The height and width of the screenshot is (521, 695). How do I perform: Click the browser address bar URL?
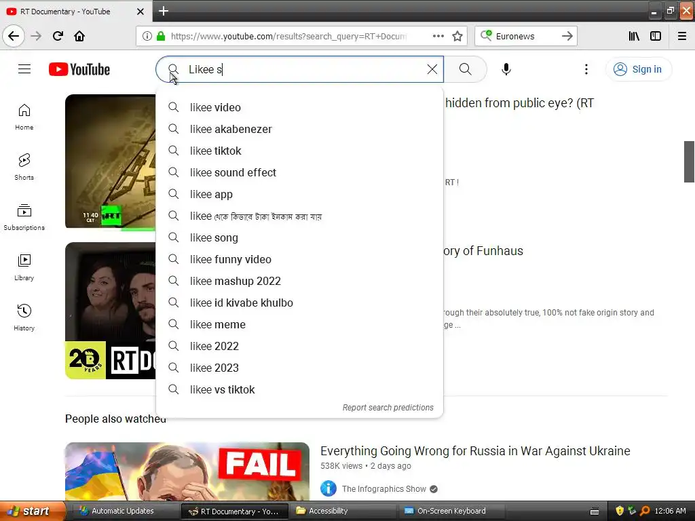288,36
